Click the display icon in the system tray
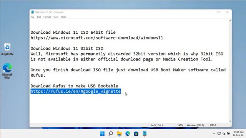 pos(219,133)
